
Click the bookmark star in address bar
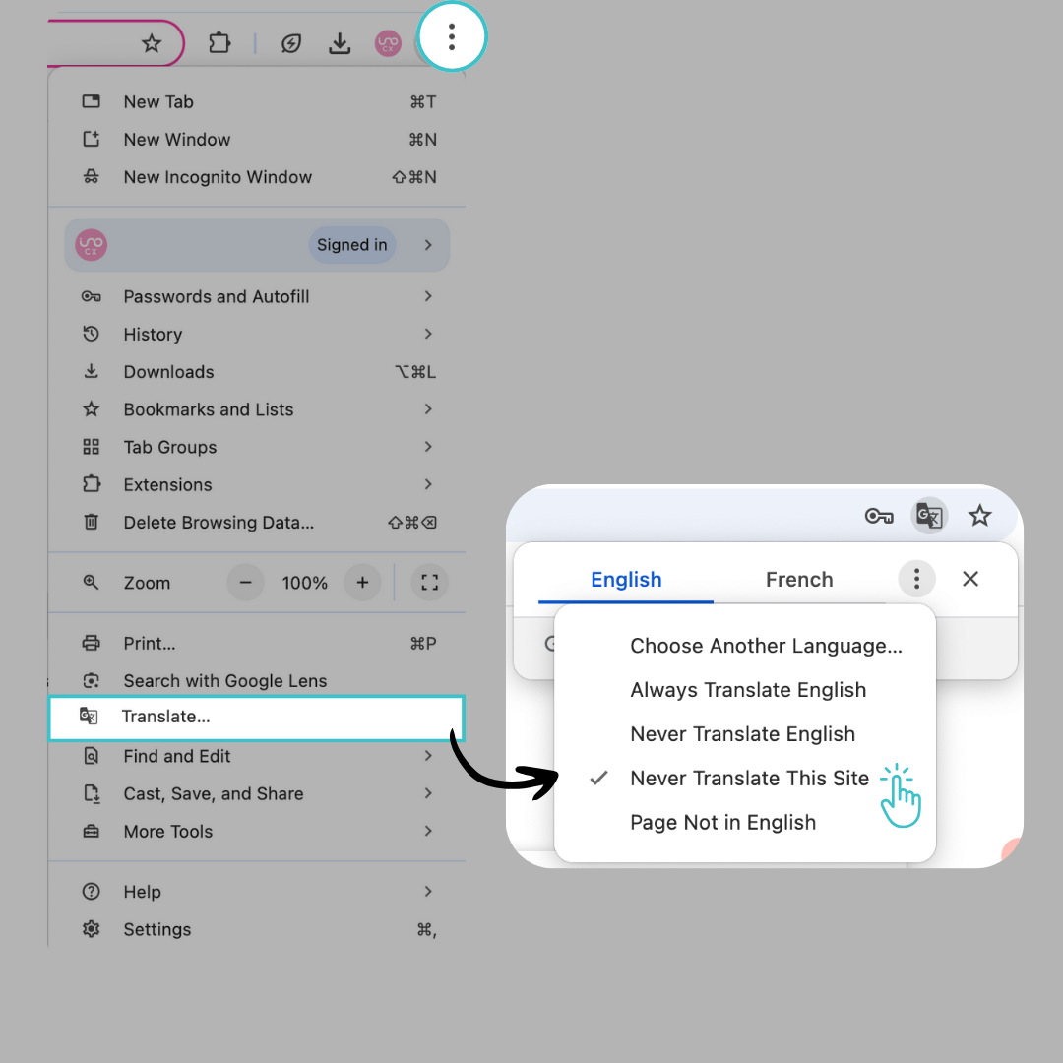click(x=151, y=43)
